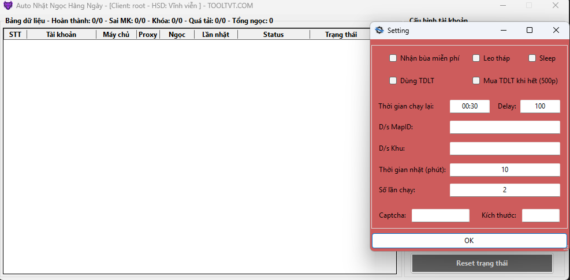Click the Thời gian nhặt (phút) field
The width and height of the screenshot is (570, 280).
pyautogui.click(x=505, y=170)
